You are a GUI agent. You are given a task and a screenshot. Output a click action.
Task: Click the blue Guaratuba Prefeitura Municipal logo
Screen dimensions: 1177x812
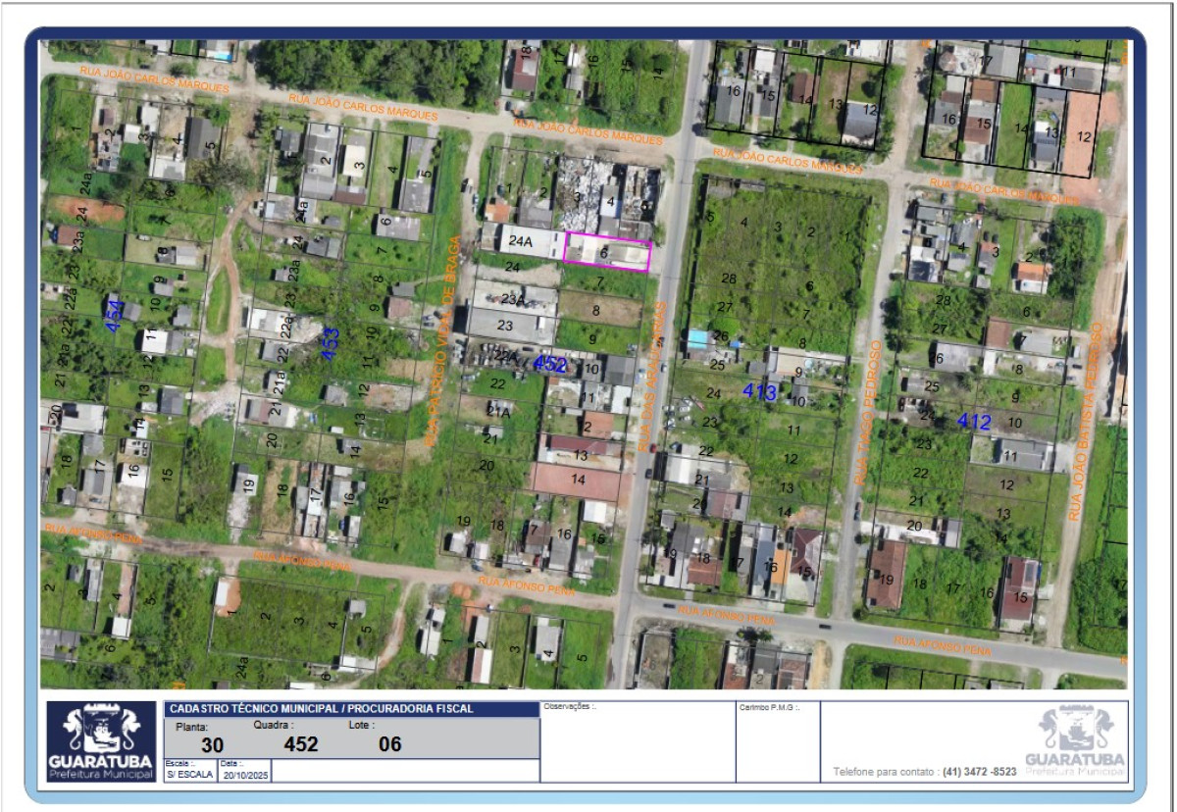tap(101, 741)
